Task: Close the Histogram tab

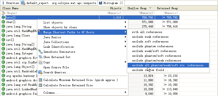Action: click(121, 3)
